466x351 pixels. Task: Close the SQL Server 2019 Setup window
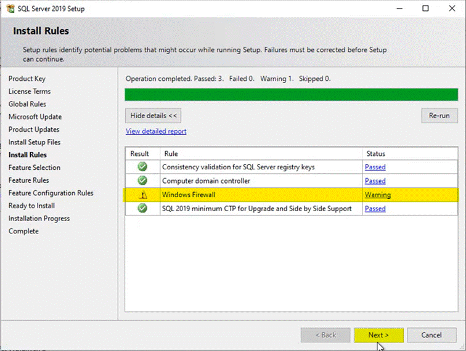point(452,9)
